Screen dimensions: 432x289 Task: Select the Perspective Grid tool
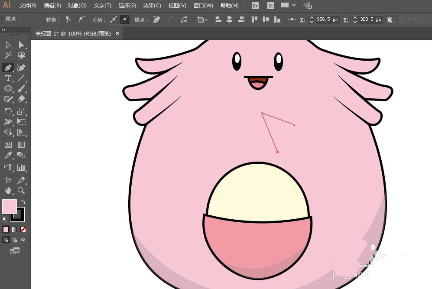pyautogui.click(x=21, y=133)
